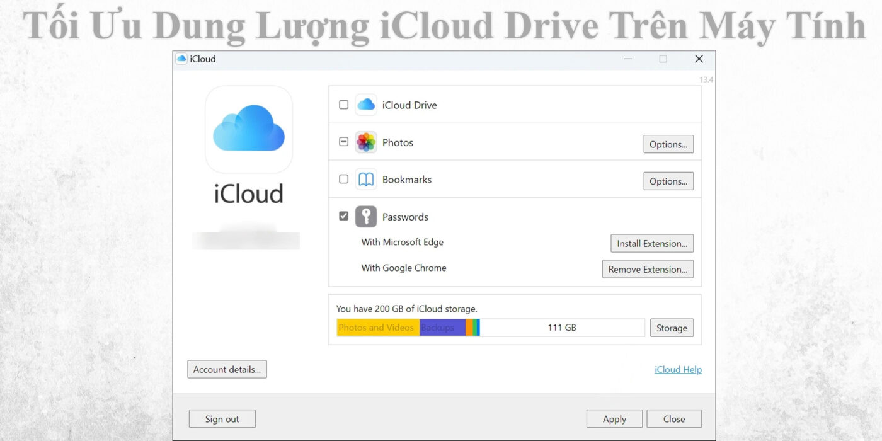This screenshot has width=882, height=441.
Task: Close the iCloud window with X
Action: point(699,59)
